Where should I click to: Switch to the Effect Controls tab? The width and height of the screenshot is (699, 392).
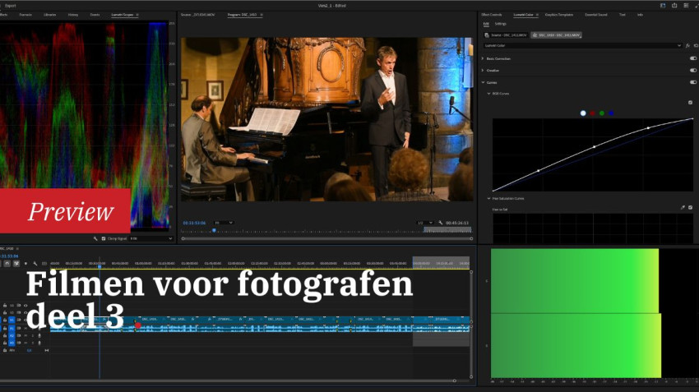coord(491,15)
